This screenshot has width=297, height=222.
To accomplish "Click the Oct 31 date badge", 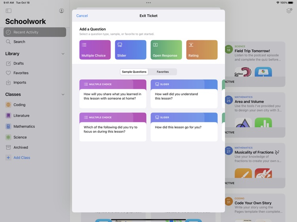I will [228, 201].
